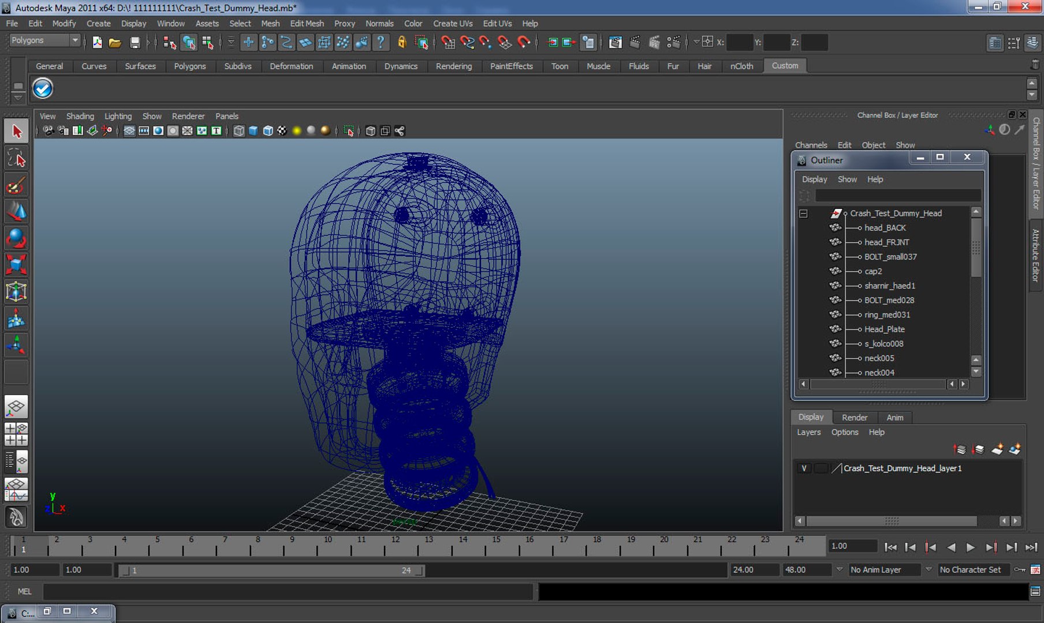Pick the Rotate tool sphere icon
Viewport: 1044px width, 623px height.
[16, 238]
